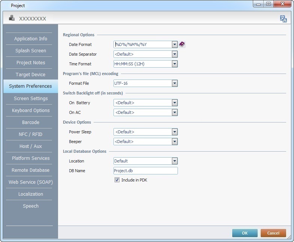Click the DB Name input field
294x242 pixels.
pos(145,171)
